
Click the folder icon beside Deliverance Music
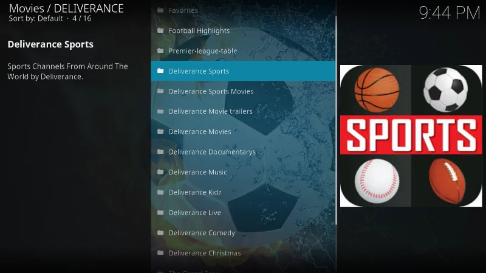[160, 172]
